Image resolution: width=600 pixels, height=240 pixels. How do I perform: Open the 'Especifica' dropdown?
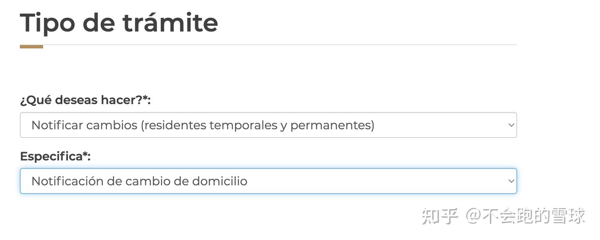coord(268,181)
